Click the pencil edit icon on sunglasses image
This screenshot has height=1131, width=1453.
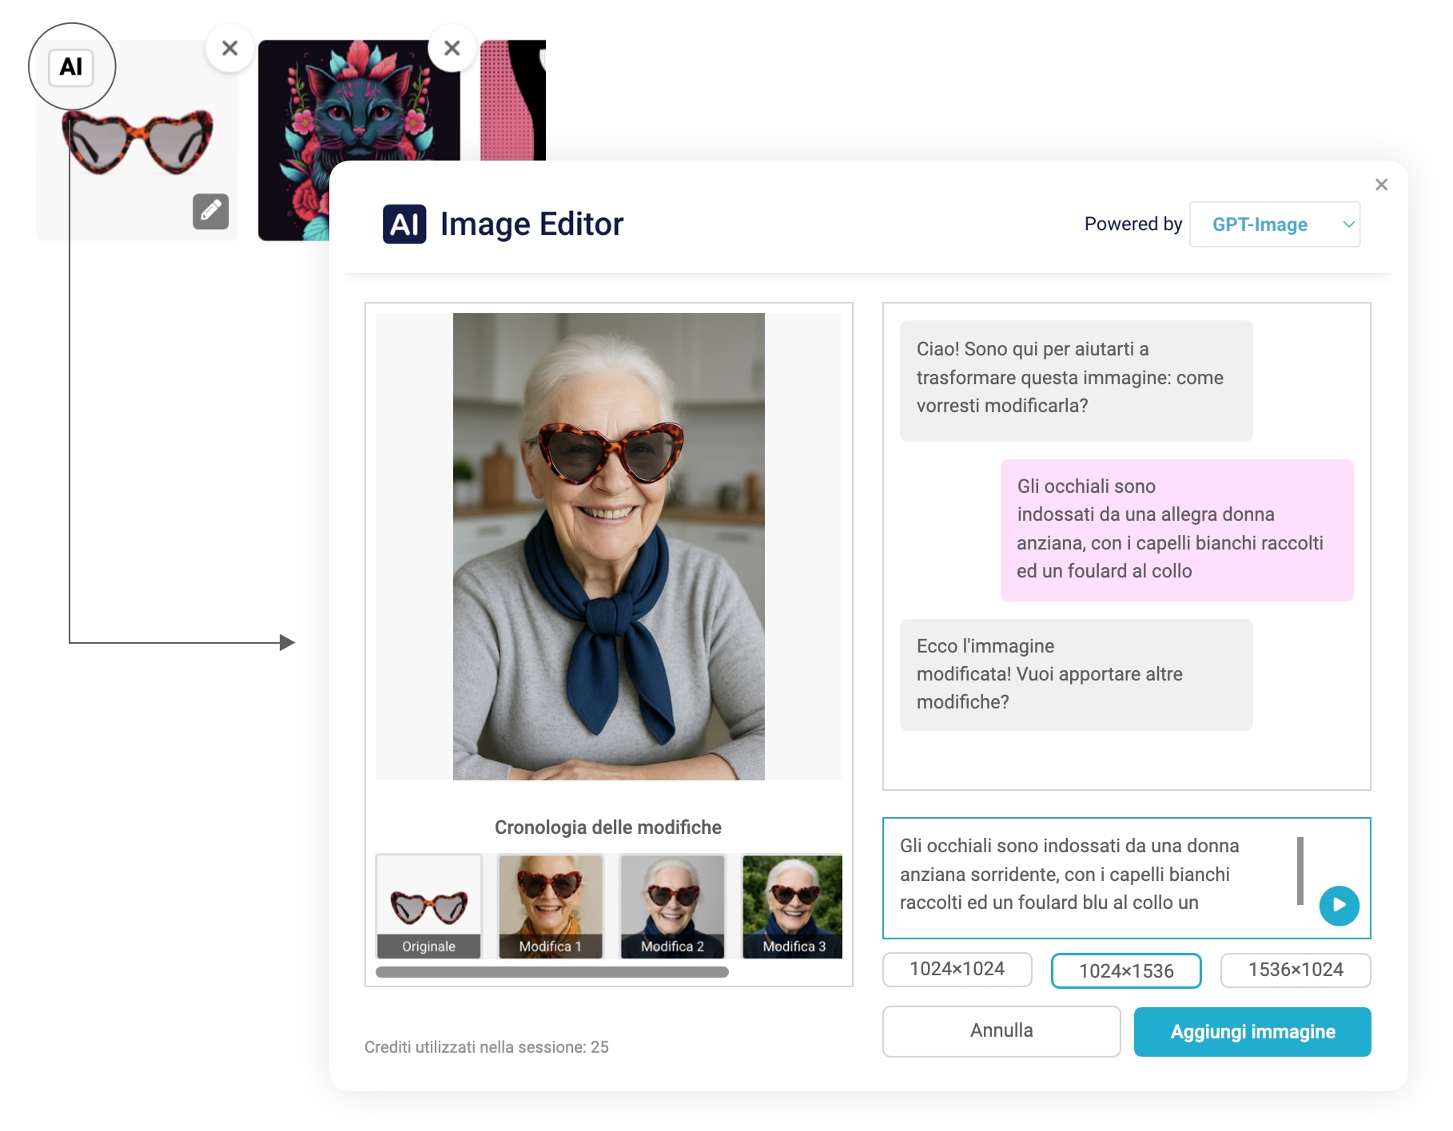[211, 211]
